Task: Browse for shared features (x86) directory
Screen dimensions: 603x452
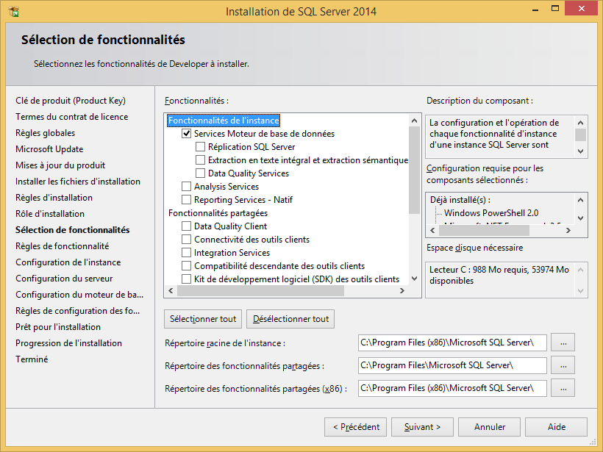Action: (563, 388)
